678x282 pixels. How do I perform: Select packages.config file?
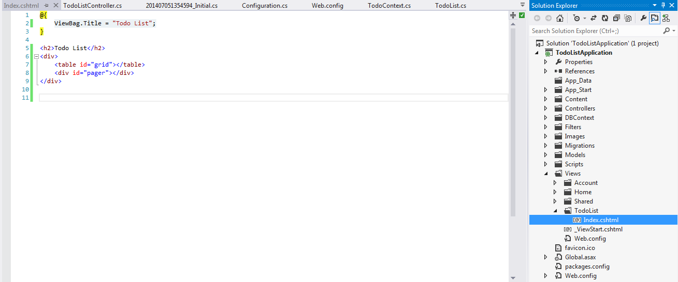(587, 267)
